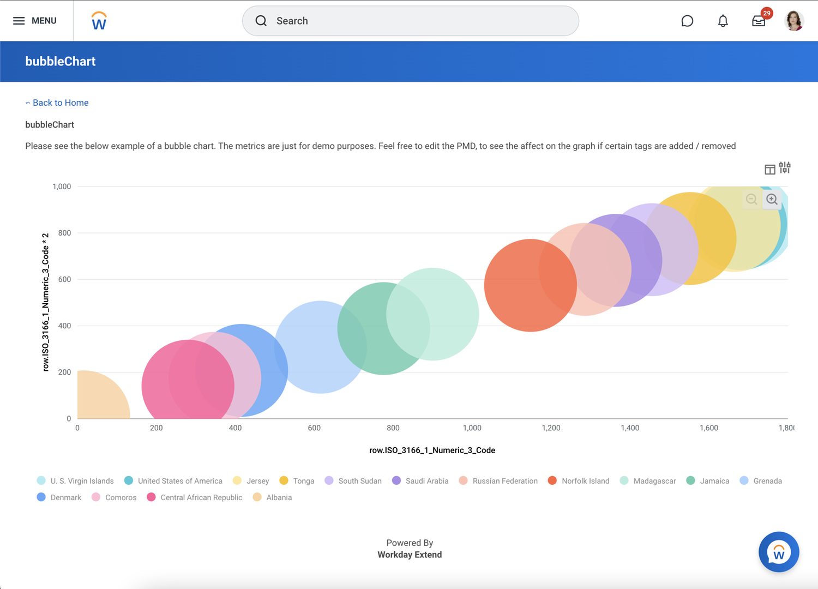Open the Workday Extend chat icon

coord(687,21)
